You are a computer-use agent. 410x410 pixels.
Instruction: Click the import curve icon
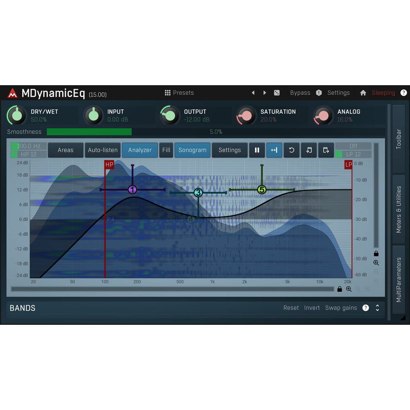pyautogui.click(x=309, y=150)
